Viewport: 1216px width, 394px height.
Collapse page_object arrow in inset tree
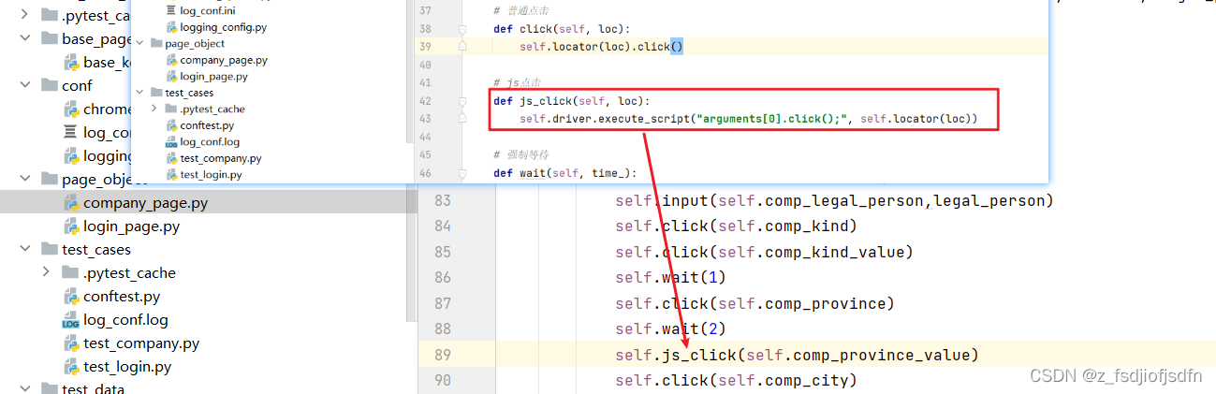tap(139, 43)
